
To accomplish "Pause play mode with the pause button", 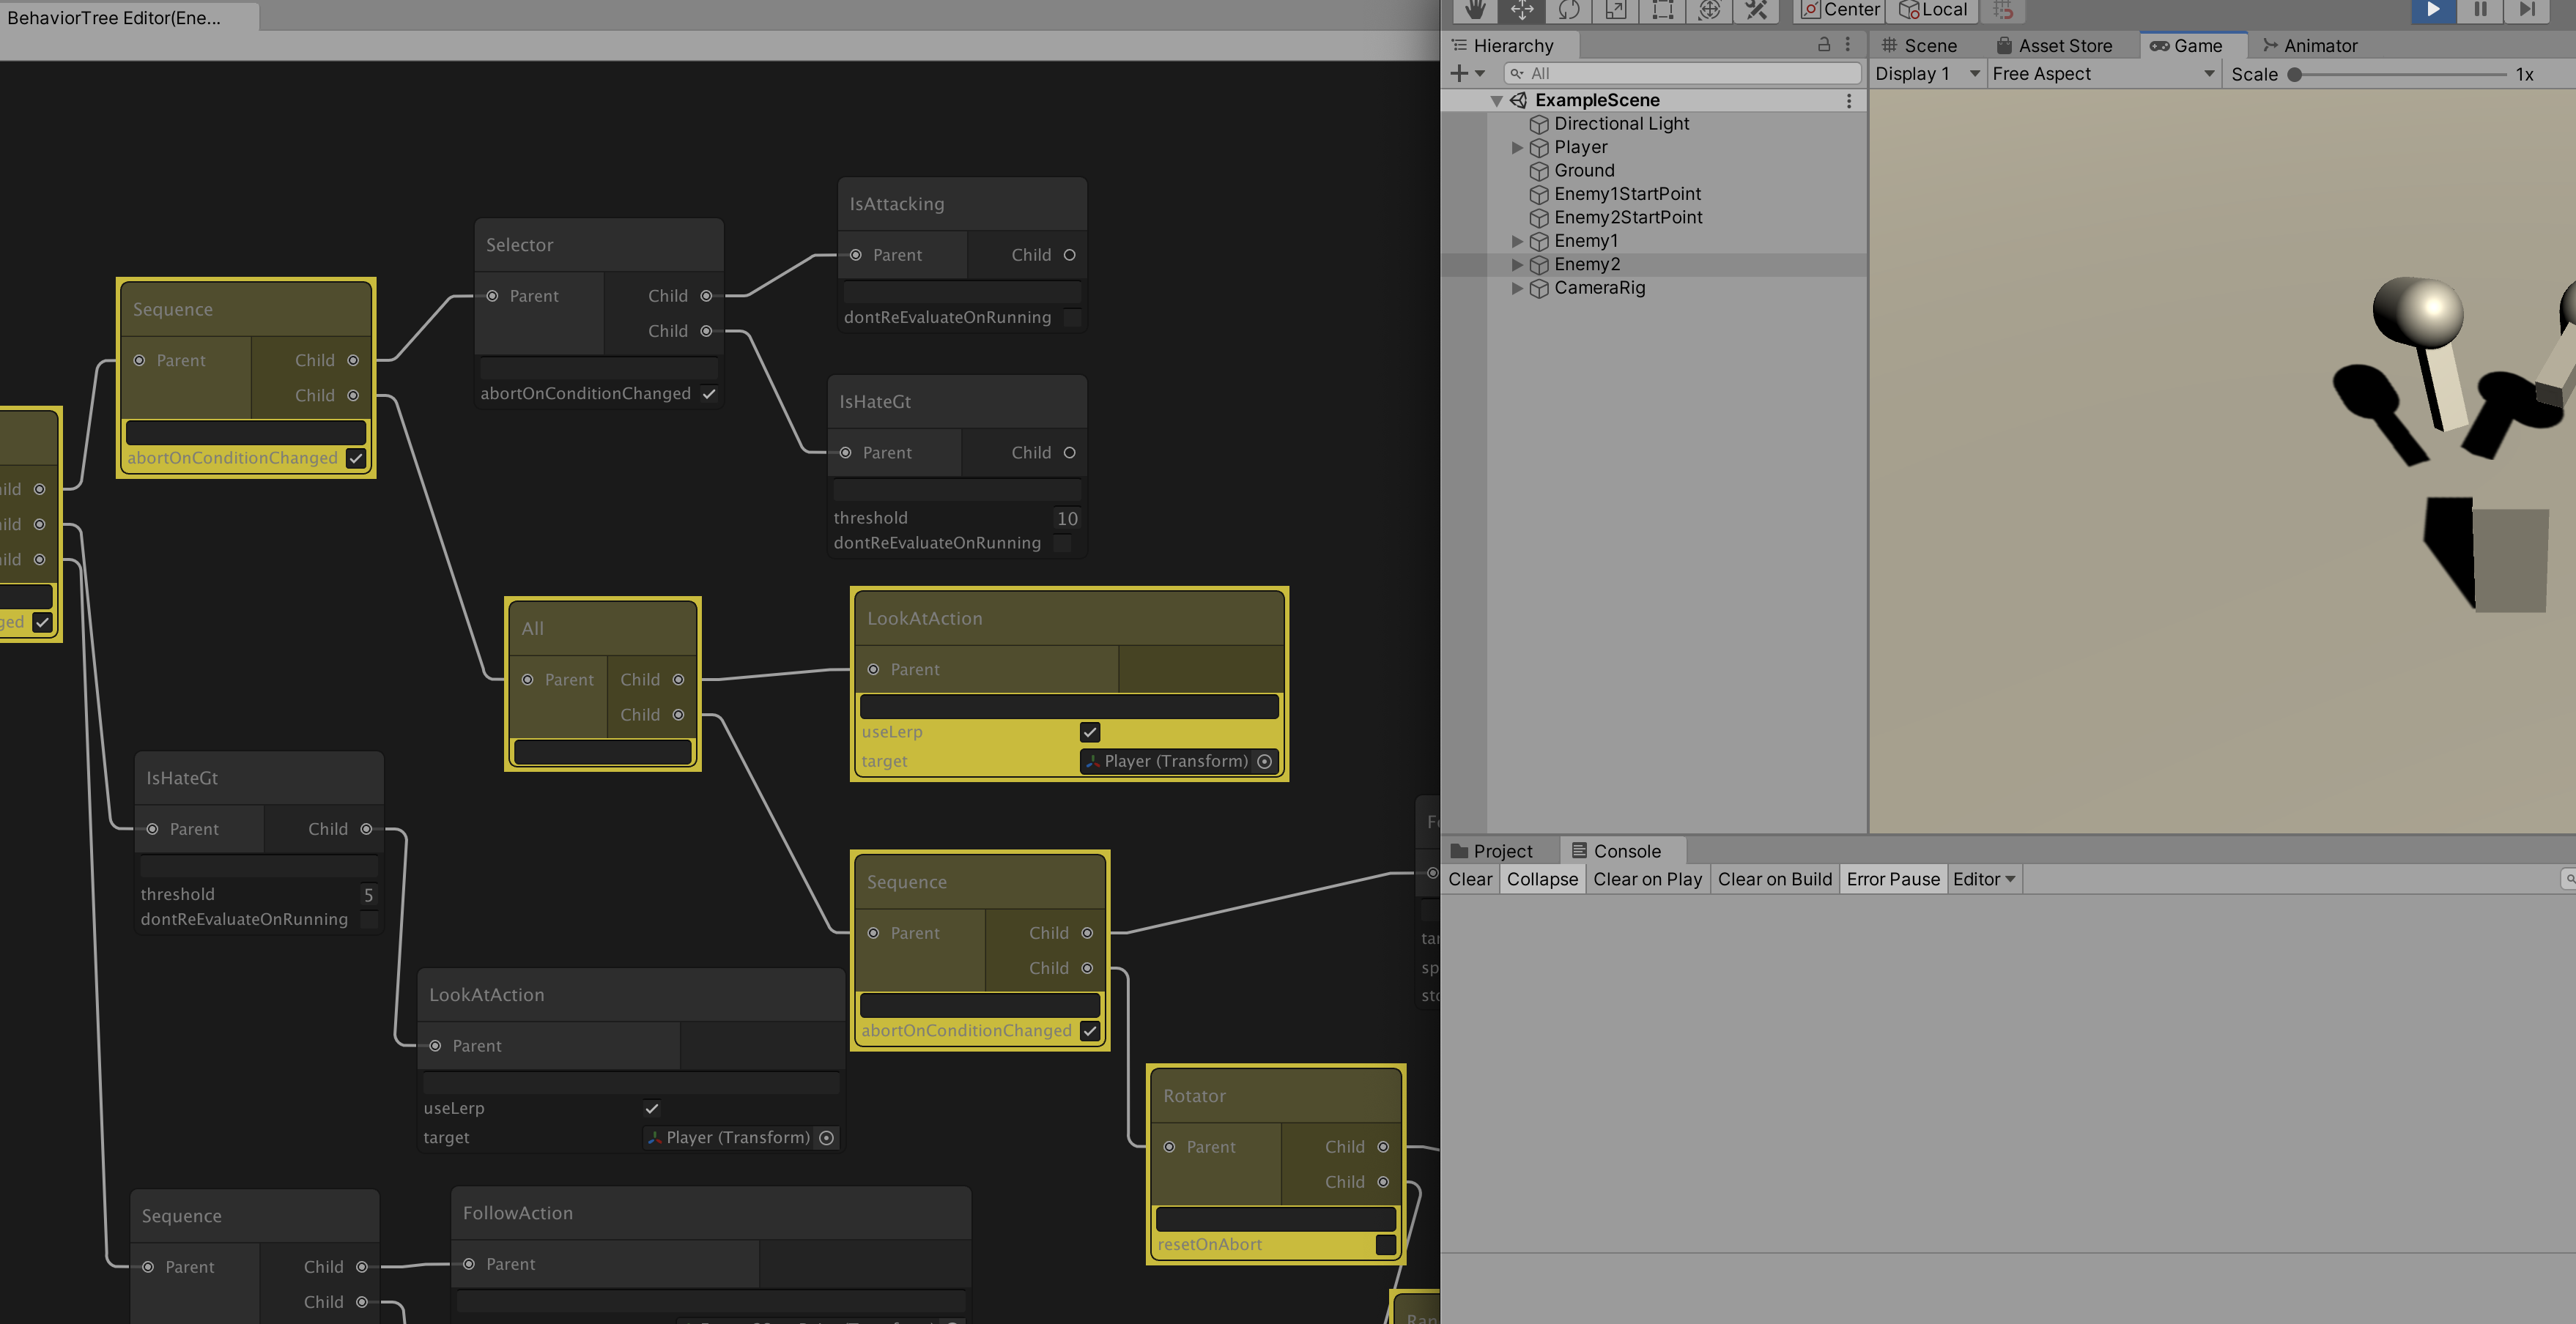I will point(2479,11).
